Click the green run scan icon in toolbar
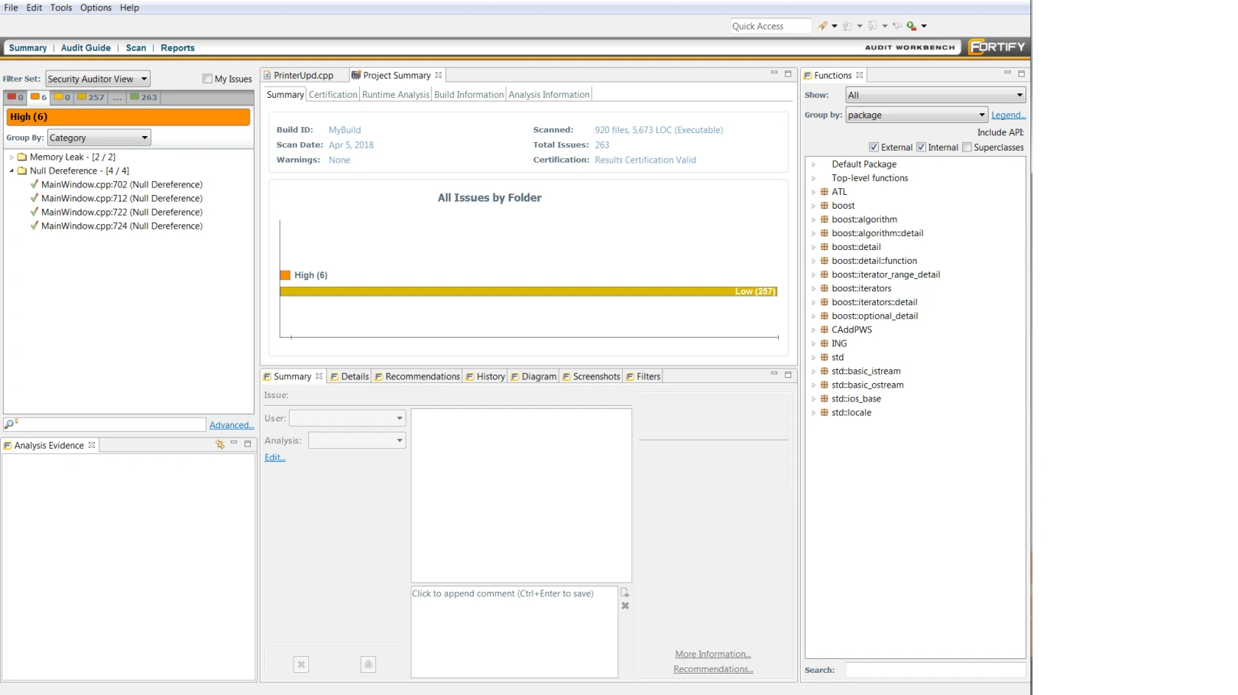The image size is (1238, 695). pos(909,25)
